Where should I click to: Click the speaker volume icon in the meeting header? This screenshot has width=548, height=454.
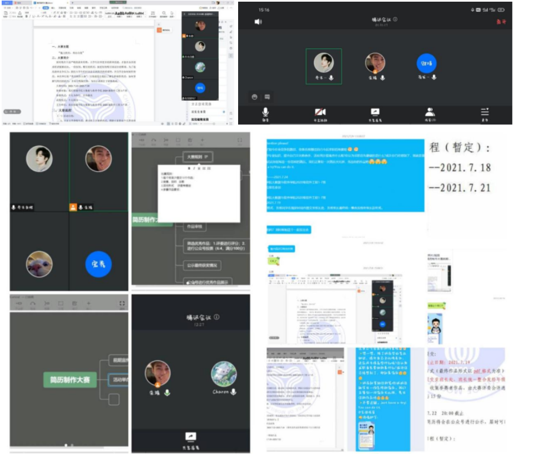[258, 22]
